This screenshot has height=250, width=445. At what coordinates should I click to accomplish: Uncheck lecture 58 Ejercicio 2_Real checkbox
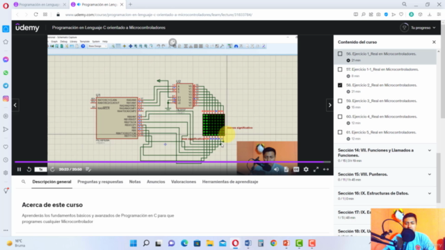click(x=340, y=85)
